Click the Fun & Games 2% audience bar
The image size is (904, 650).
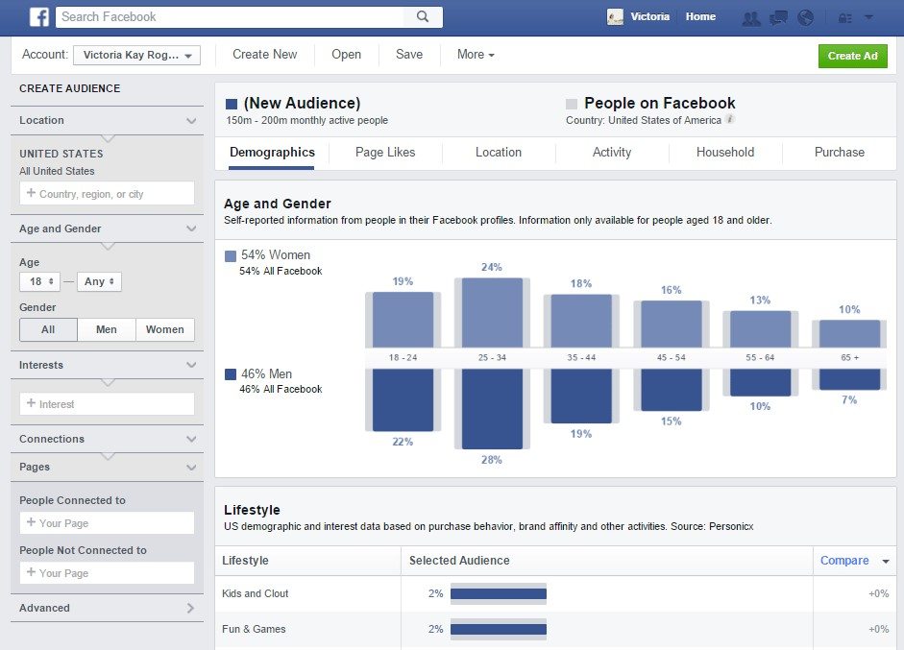pyautogui.click(x=499, y=629)
